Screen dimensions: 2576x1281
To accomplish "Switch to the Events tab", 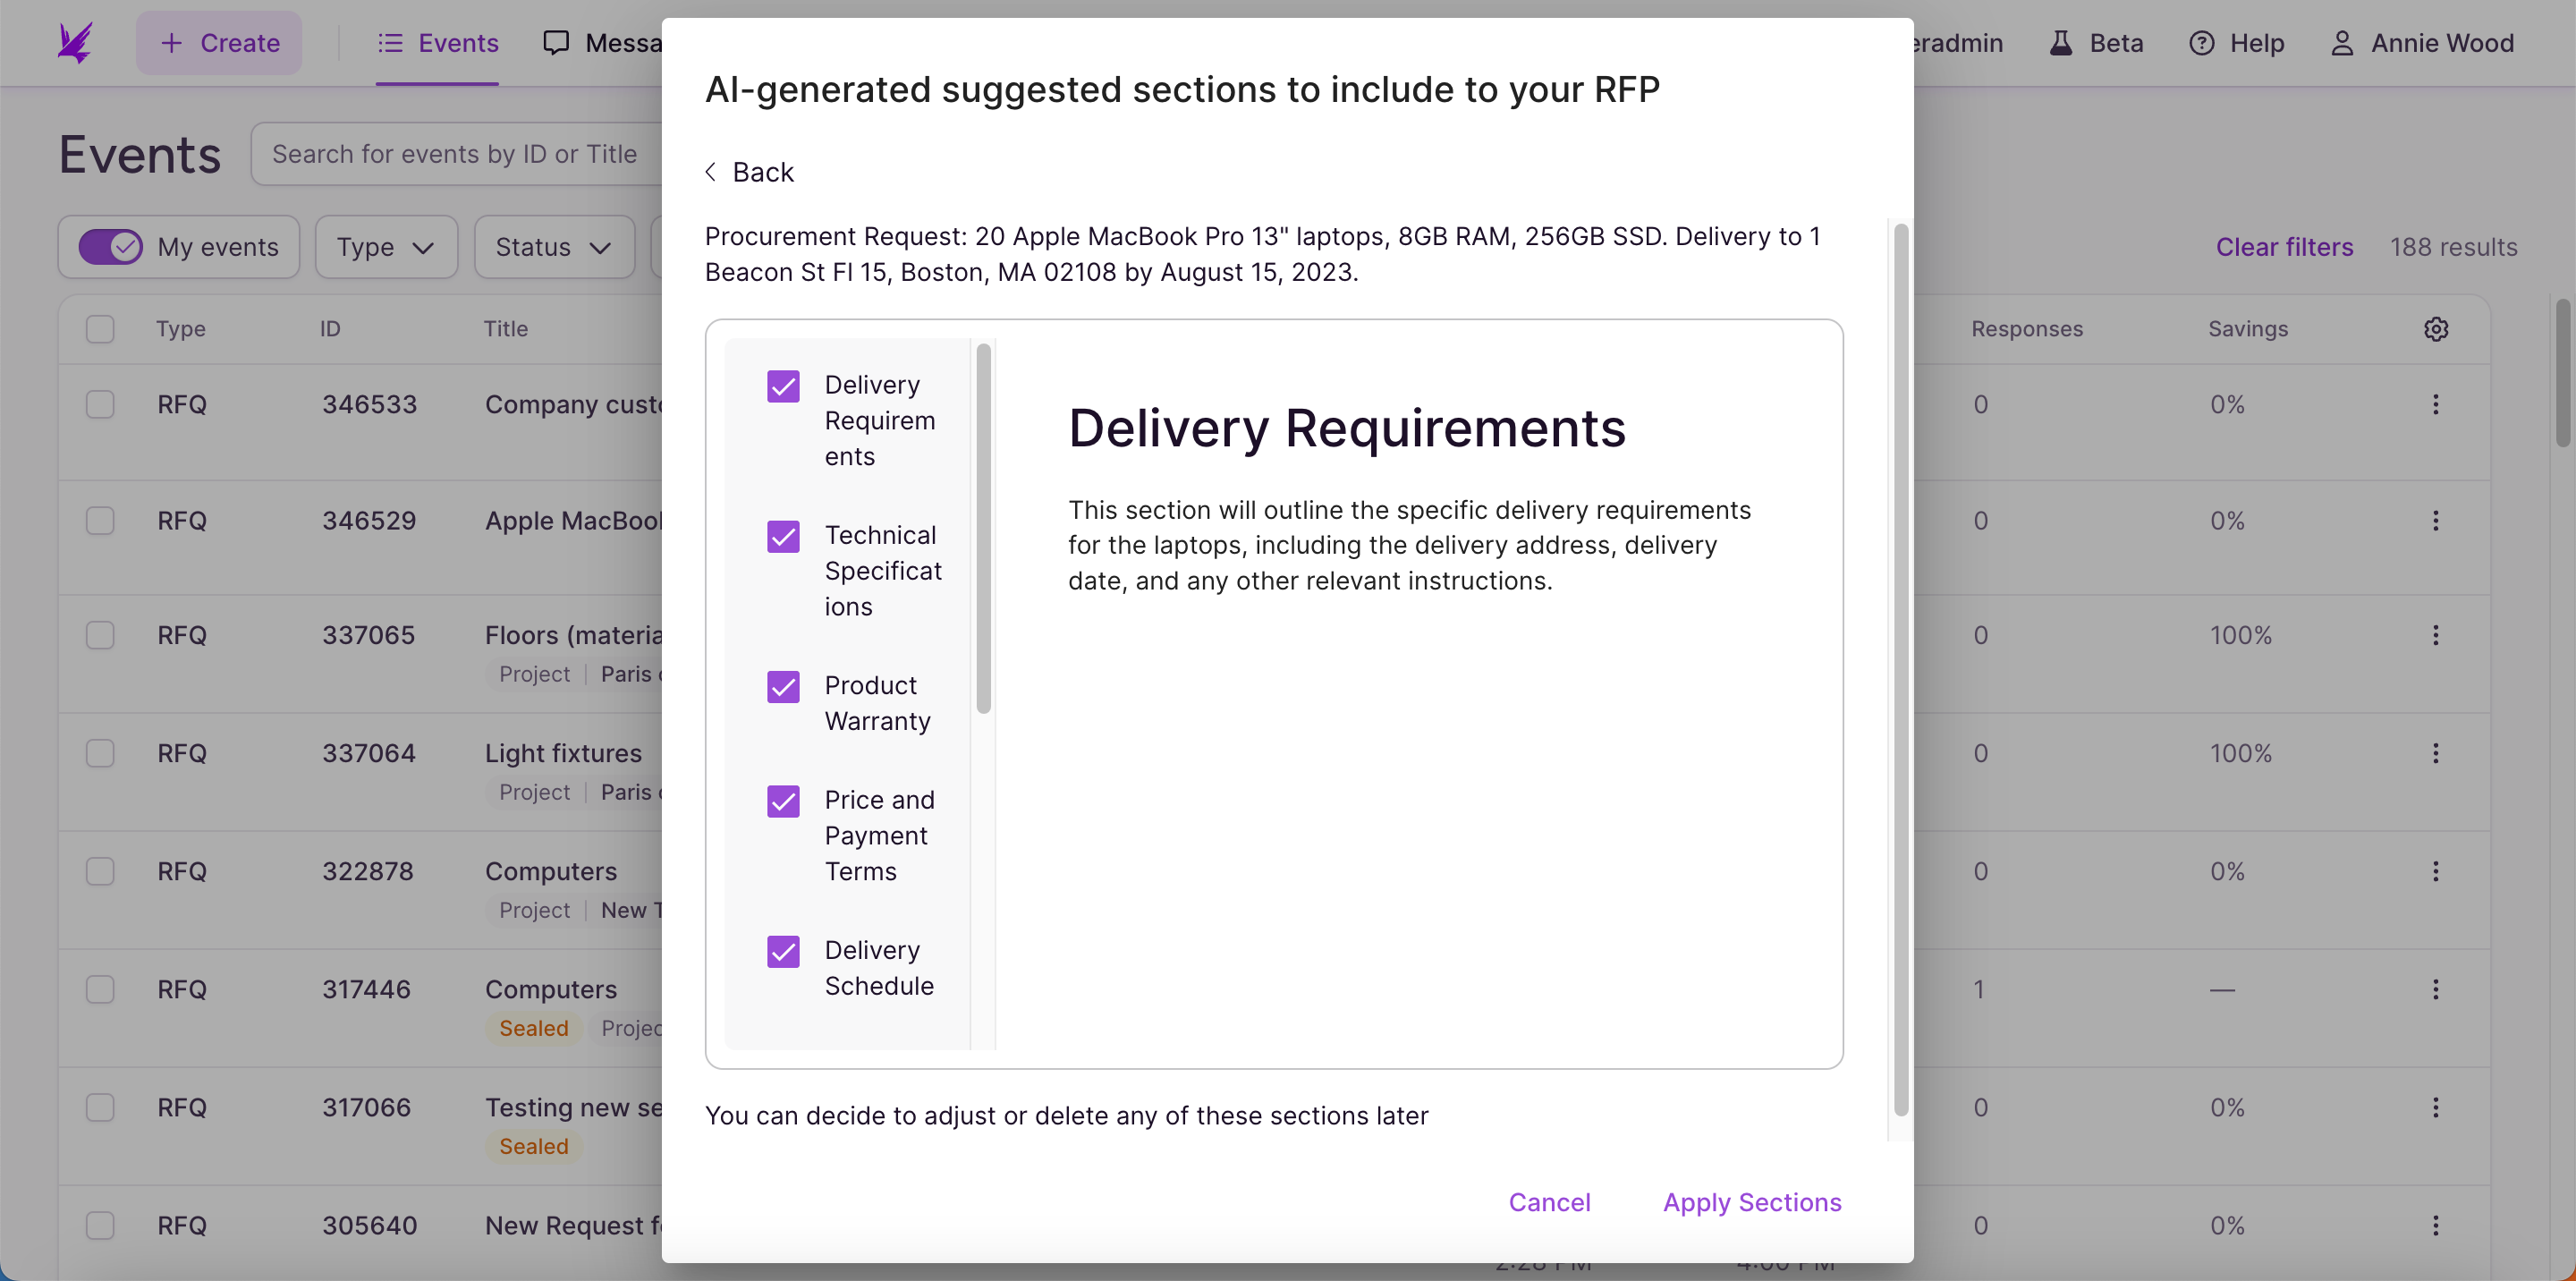I will [x=437, y=43].
